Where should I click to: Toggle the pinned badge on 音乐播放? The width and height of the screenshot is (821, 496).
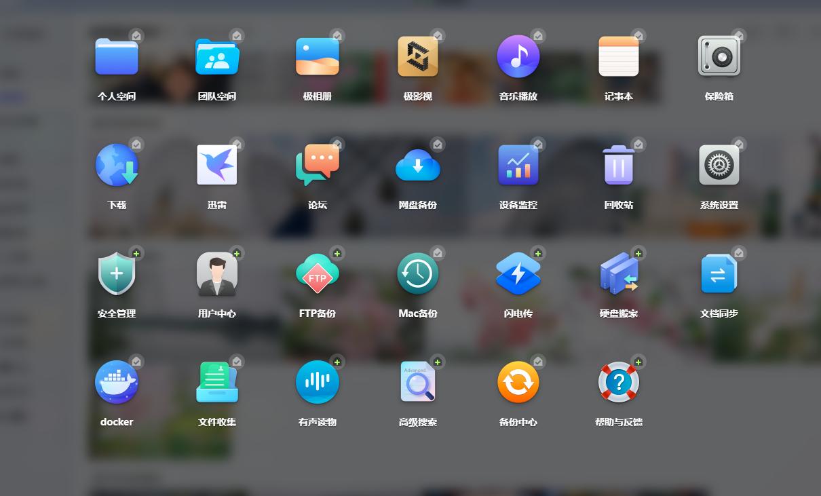[538, 35]
